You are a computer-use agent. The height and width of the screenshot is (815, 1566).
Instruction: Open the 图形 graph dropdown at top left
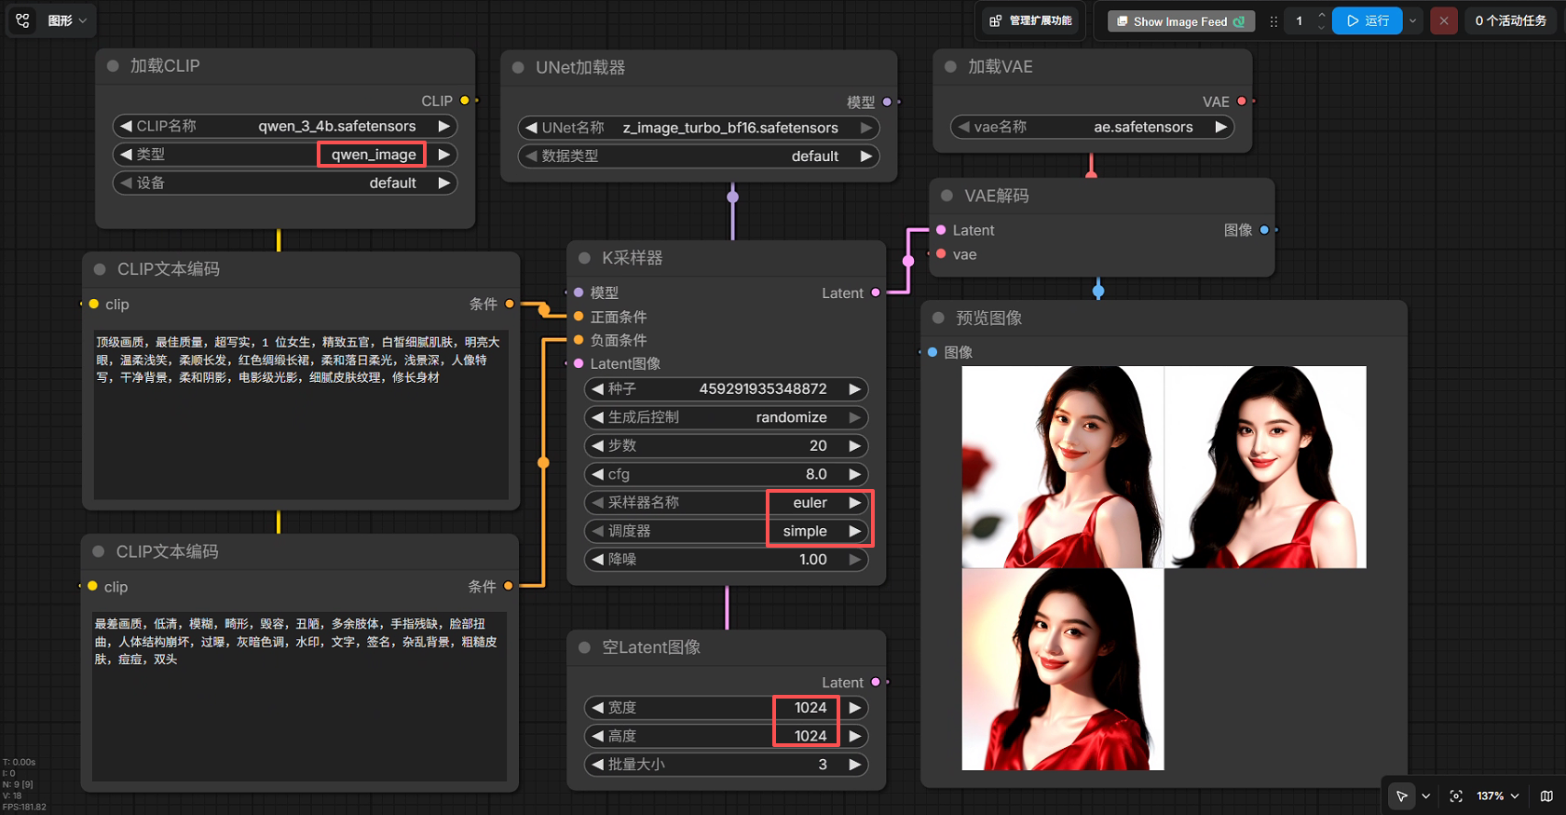pos(67,20)
